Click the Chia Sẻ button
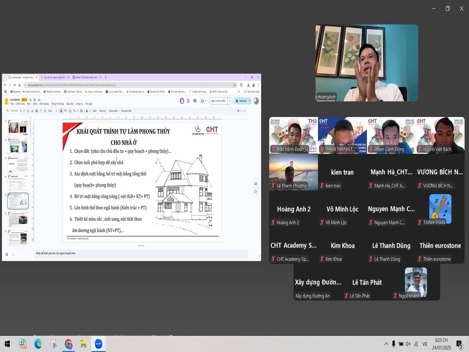469x352 pixels. pyautogui.click(x=242, y=101)
